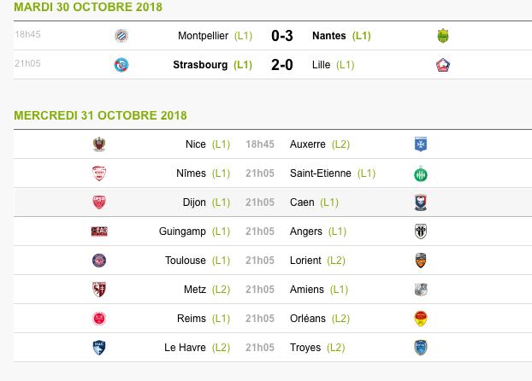Screen dimensions: 532x381
Task: Click the Lorient orange crest
Action: pyautogui.click(x=421, y=261)
